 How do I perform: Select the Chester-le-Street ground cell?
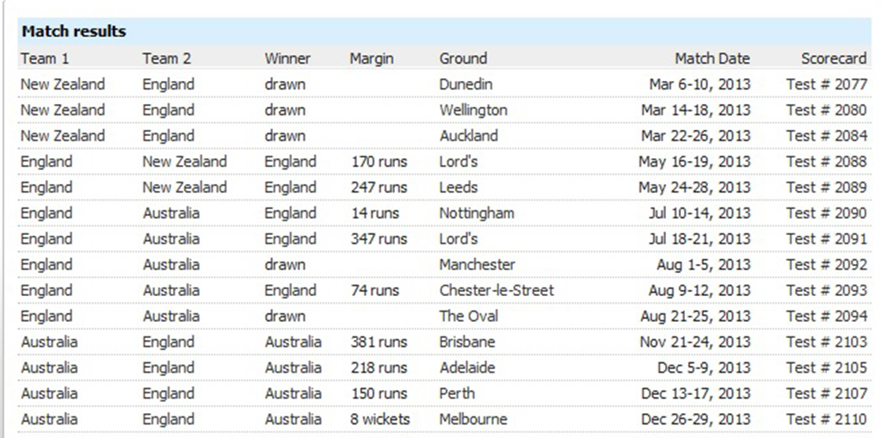(496, 291)
